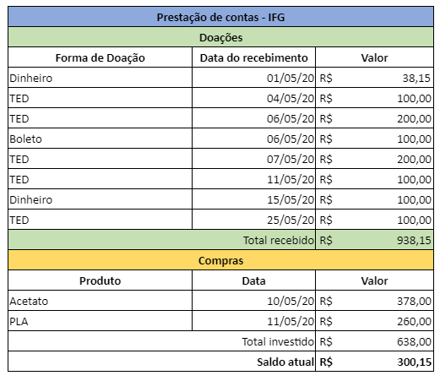The width and height of the screenshot is (440, 381).
Task: Click the PLA product cell
Action: point(100,321)
